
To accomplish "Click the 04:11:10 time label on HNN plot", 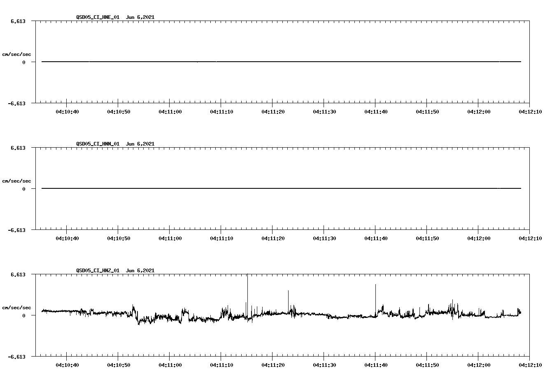I will (x=221, y=238).
